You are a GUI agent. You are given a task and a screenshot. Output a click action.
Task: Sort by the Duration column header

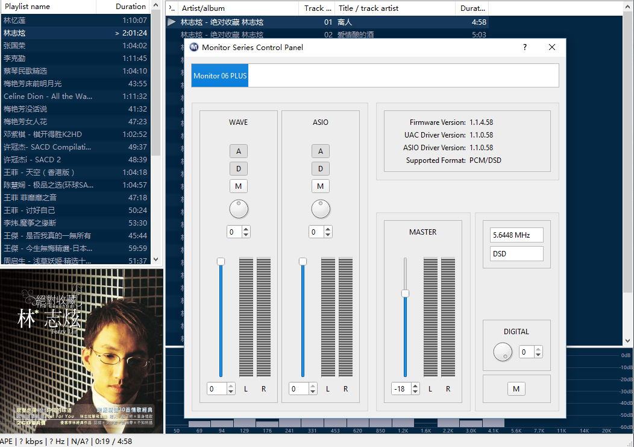coord(130,7)
